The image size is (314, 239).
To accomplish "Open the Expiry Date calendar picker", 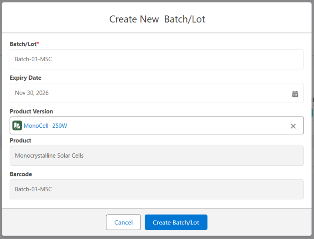I will coord(295,94).
